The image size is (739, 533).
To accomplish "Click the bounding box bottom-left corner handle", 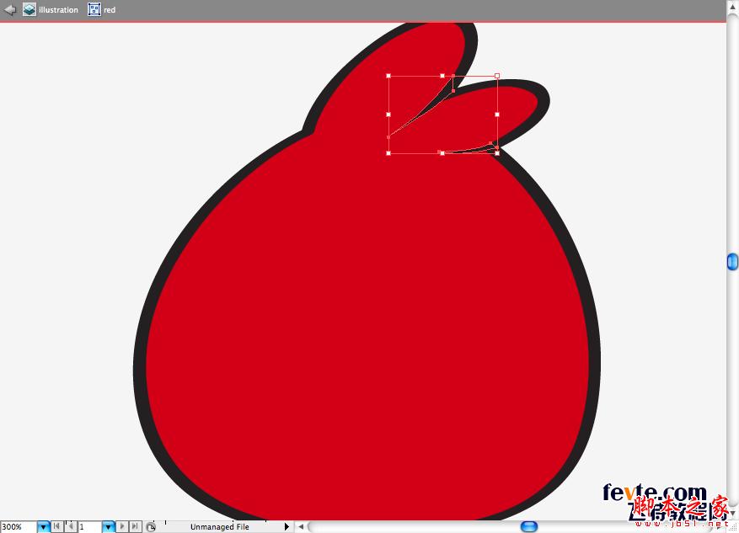I will coord(388,153).
